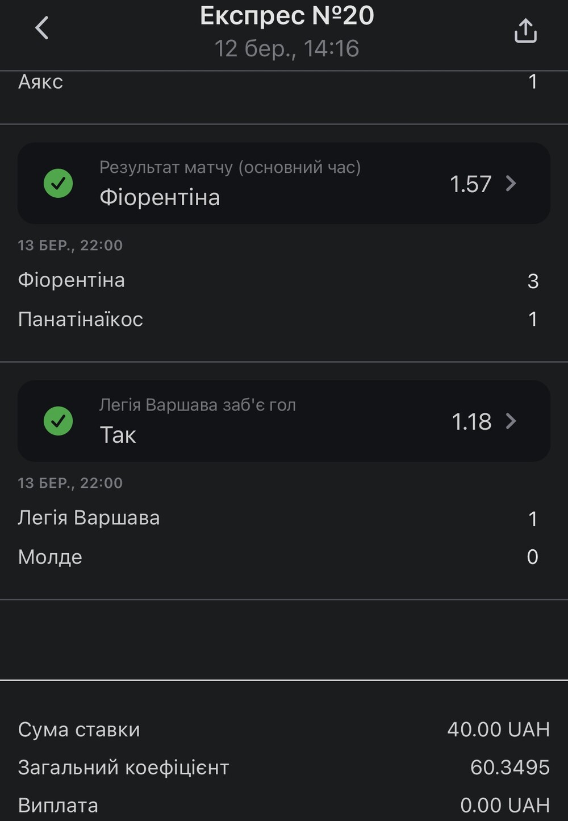
Task: Select the Виплата 0.00 UAH row
Action: 284,805
